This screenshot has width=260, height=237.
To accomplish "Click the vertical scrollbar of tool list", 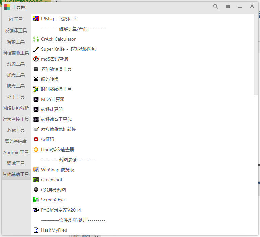I will pos(256,54).
